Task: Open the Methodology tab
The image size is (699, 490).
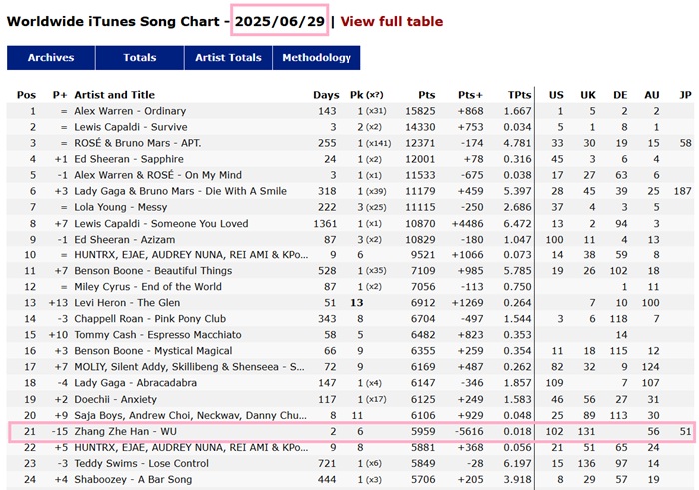Action: pos(317,58)
